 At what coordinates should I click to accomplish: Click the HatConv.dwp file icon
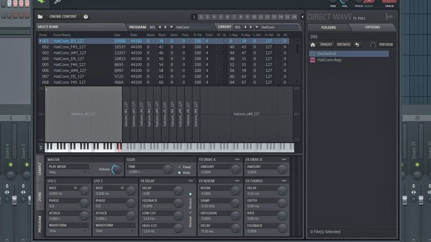312,60
